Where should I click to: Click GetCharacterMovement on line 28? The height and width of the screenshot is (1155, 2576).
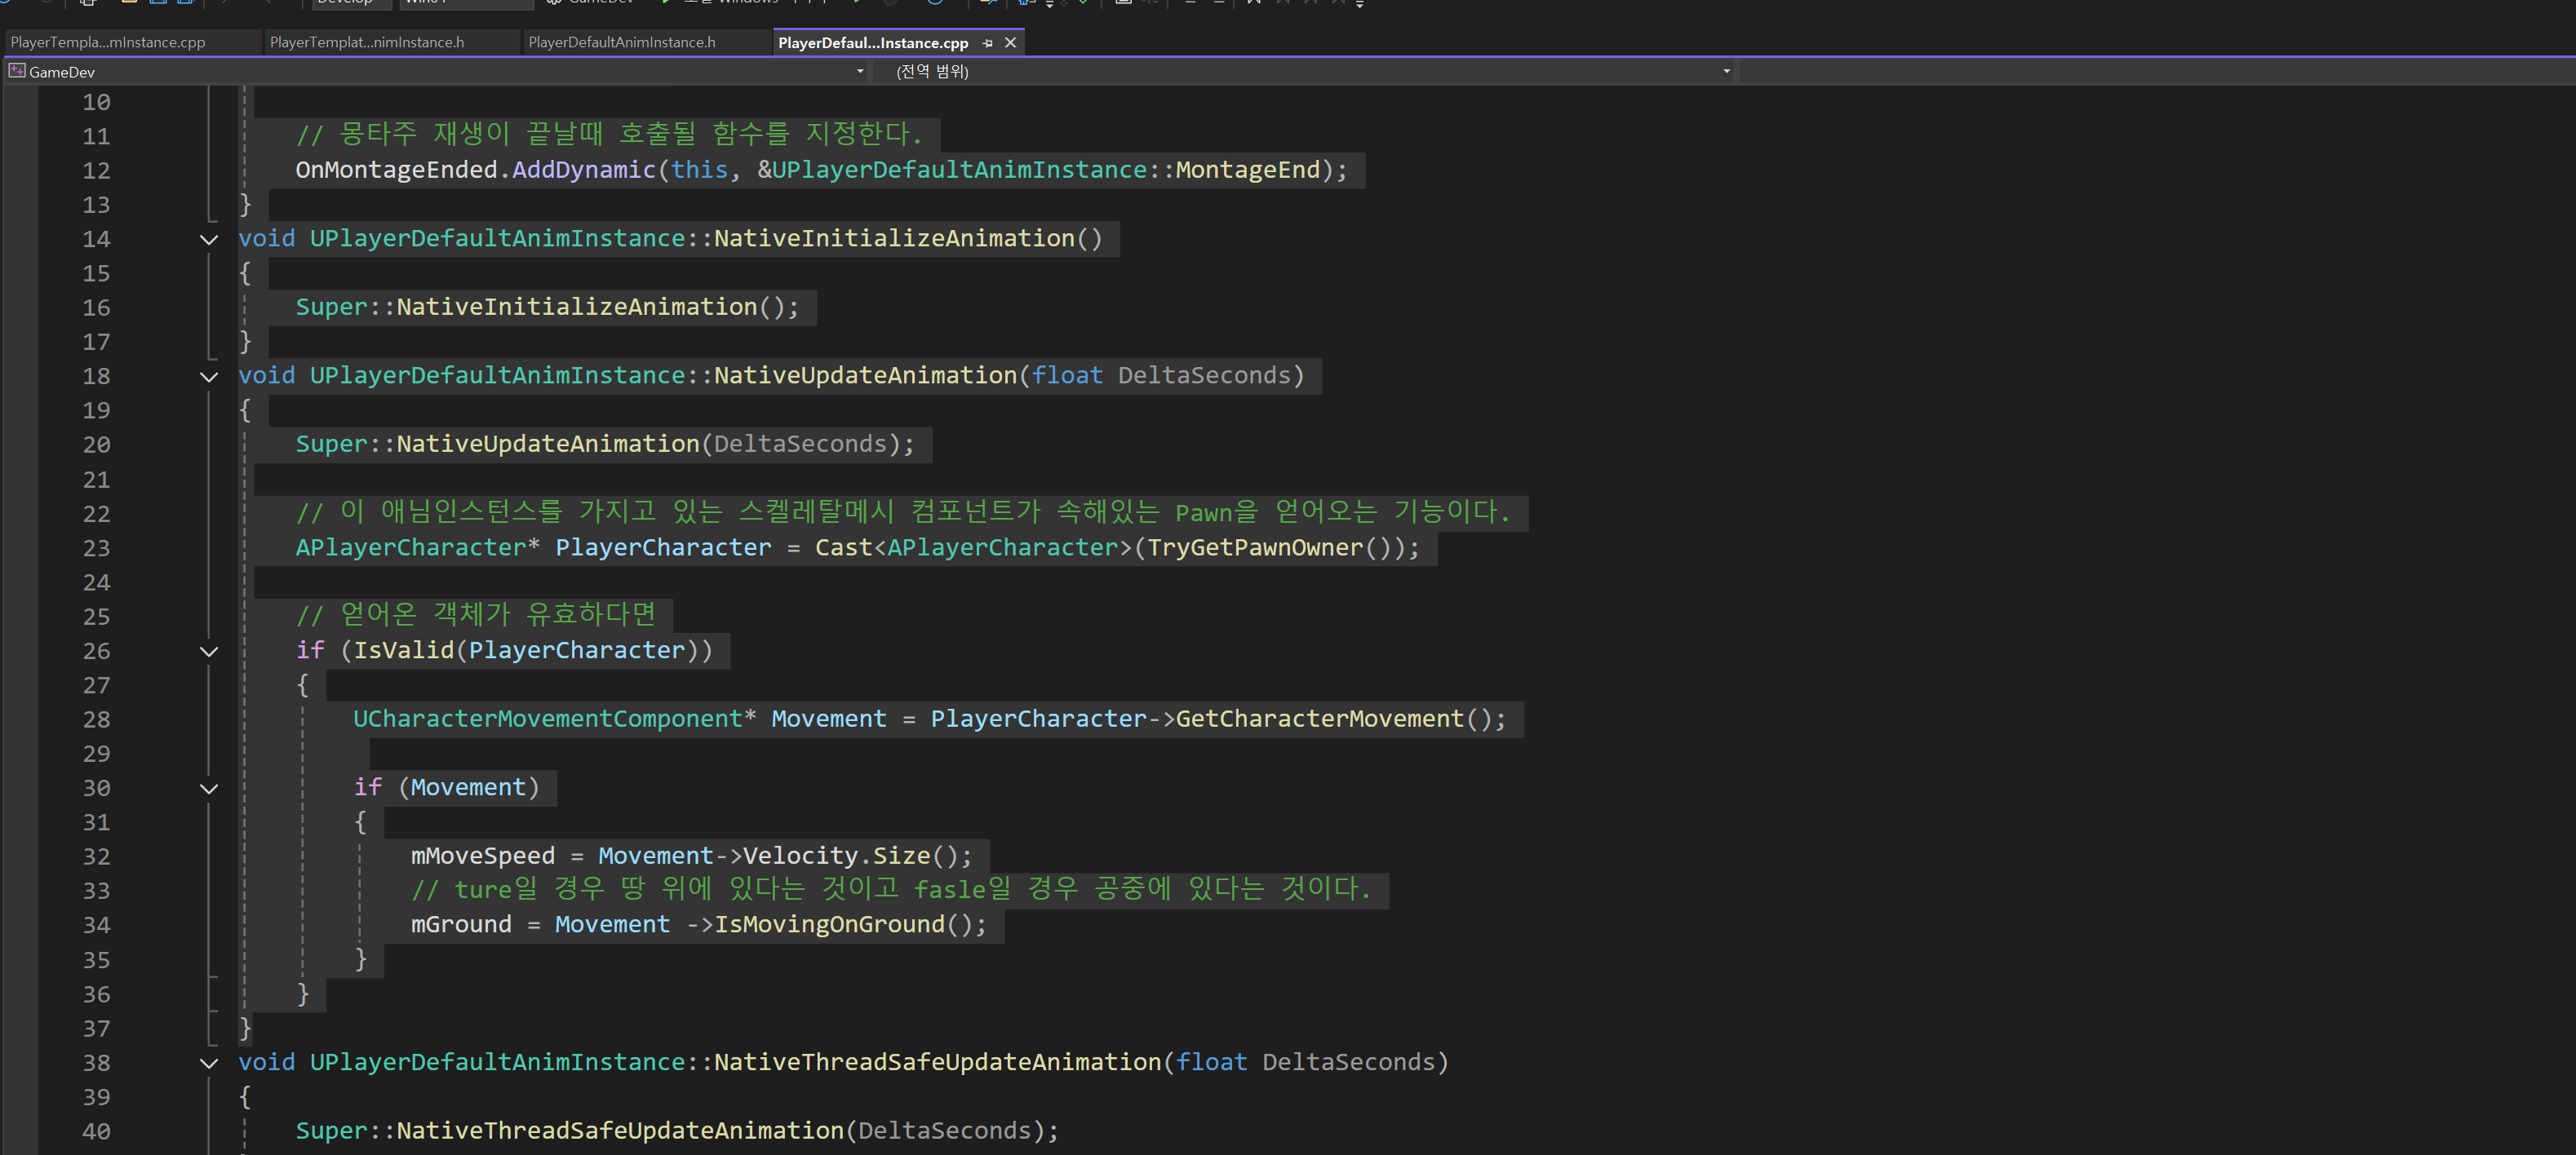[x=1319, y=720]
